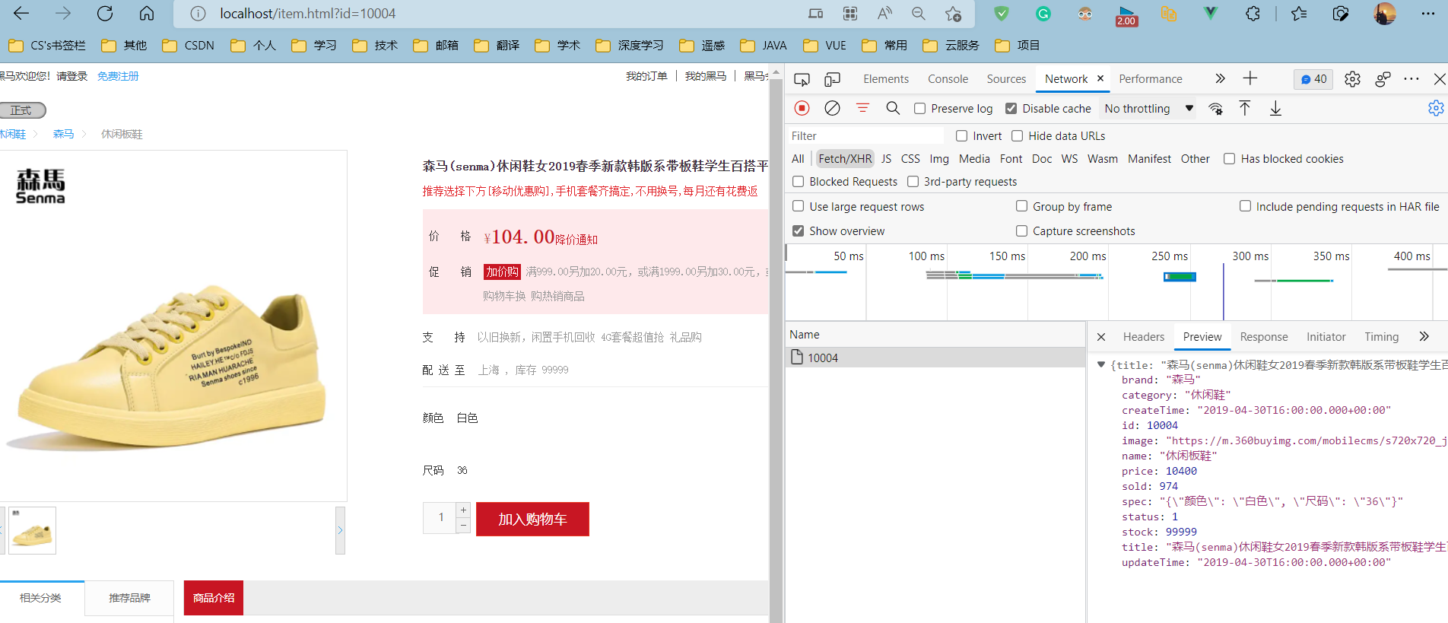Check Has blocked cookies
Viewport: 1448px width, 623px height.
(1229, 159)
